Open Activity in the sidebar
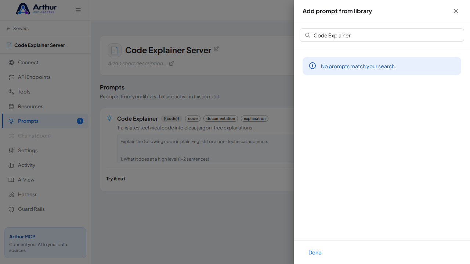Viewport: 470px width, 264px height. [x=46, y=165]
